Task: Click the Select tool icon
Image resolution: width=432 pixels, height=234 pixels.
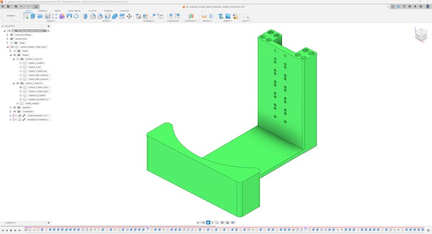Action: coord(246,16)
